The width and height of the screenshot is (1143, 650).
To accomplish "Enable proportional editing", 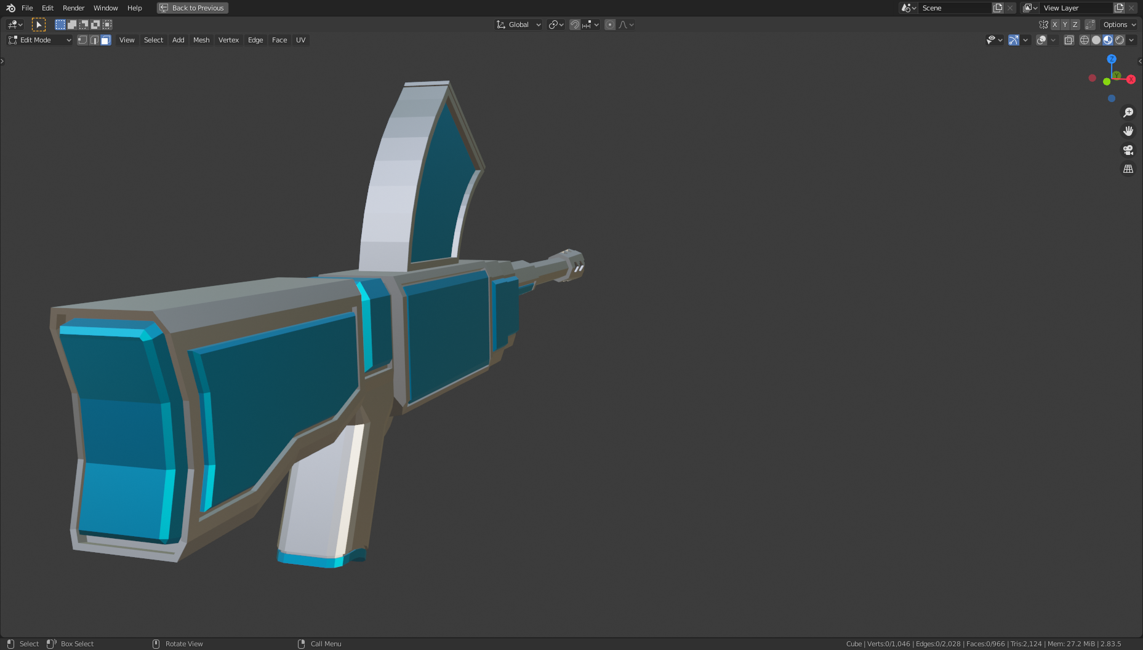I will (609, 25).
